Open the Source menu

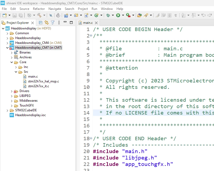(24, 9)
